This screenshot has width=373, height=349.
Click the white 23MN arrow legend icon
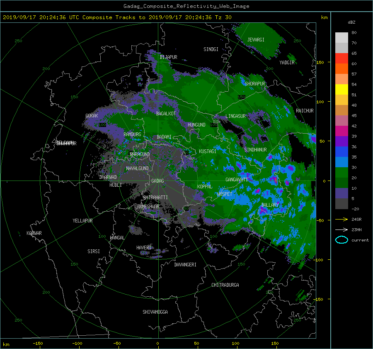tap(342, 229)
